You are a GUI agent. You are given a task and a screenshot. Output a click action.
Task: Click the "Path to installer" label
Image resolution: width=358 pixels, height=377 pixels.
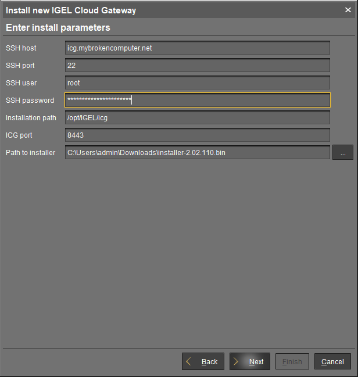click(x=31, y=153)
